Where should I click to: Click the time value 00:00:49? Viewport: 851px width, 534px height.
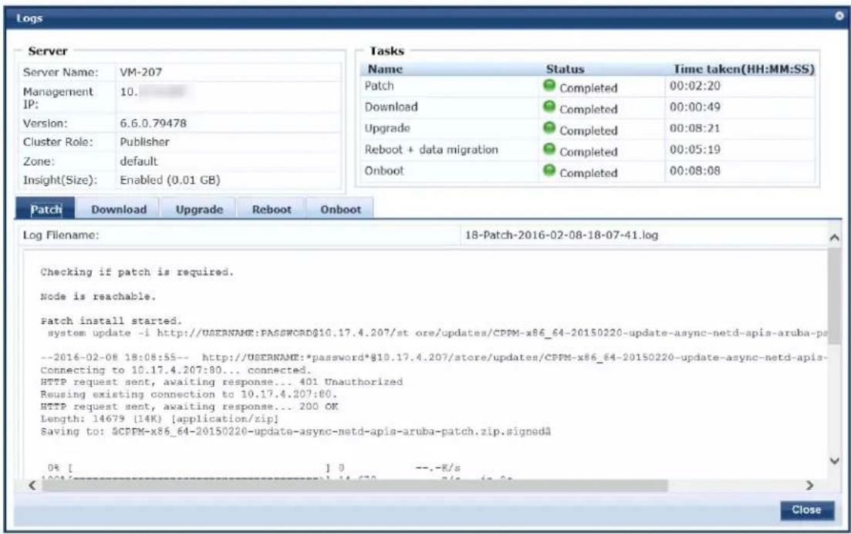(x=694, y=107)
